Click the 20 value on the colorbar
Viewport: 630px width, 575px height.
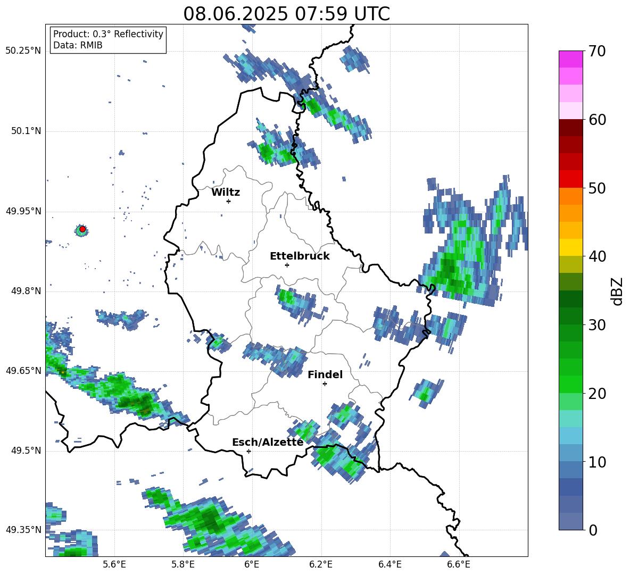[x=597, y=394]
